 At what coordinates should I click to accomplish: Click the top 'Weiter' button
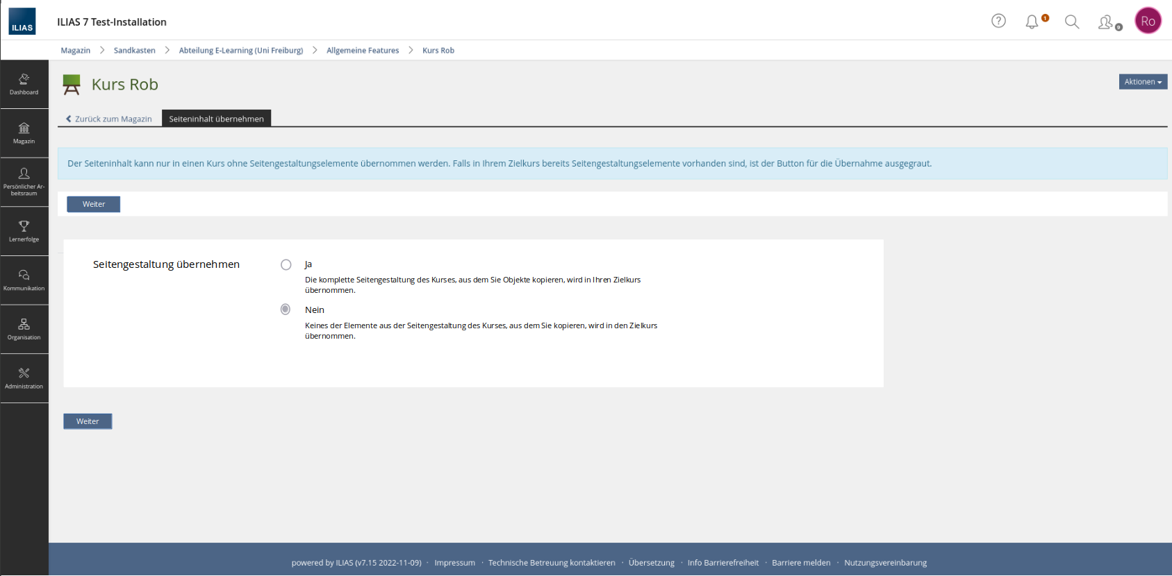[x=94, y=204]
